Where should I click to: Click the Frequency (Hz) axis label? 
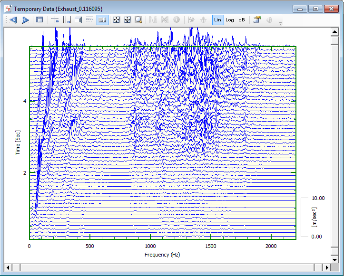pos(162,255)
